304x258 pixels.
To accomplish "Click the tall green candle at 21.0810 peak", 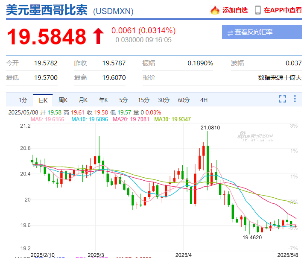I will 208,165.
